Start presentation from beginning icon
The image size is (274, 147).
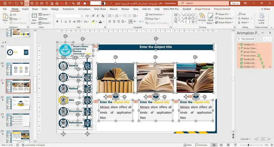pyautogui.click(x=22, y=3)
